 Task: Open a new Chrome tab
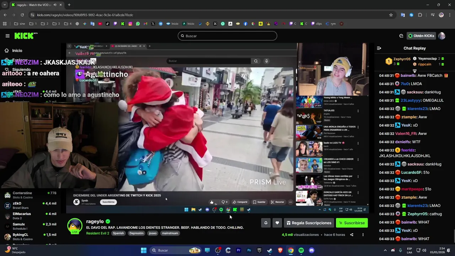tap(69, 5)
